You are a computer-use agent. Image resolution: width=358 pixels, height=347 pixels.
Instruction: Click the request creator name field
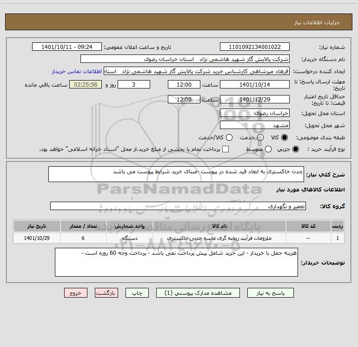click(197, 71)
